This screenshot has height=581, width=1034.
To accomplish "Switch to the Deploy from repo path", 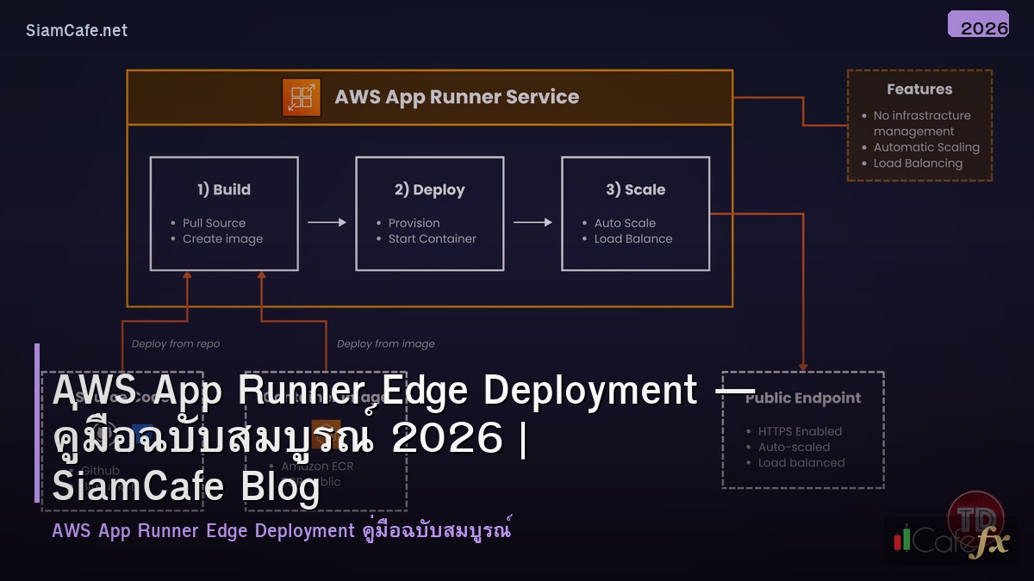I will pos(175,343).
